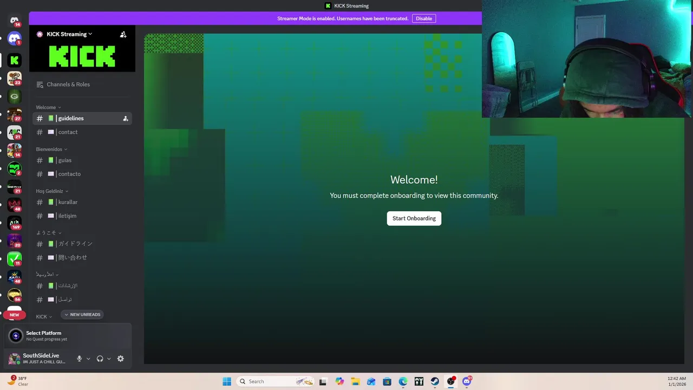
Task: Open the 問い合わせ channel
Action: 82,258
